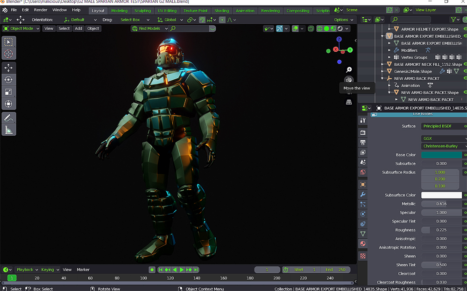Open the Modifiers wrench properties tab
Viewport: 467px width, 291px height.
tap(363, 194)
